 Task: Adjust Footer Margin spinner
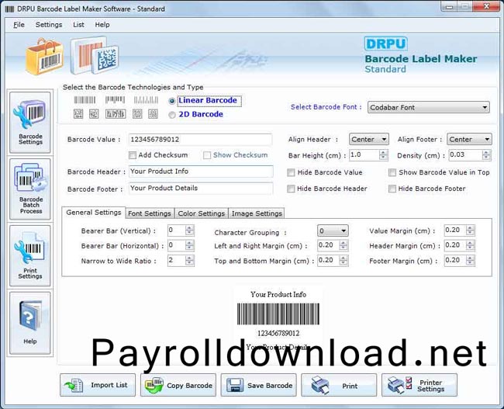point(470,261)
